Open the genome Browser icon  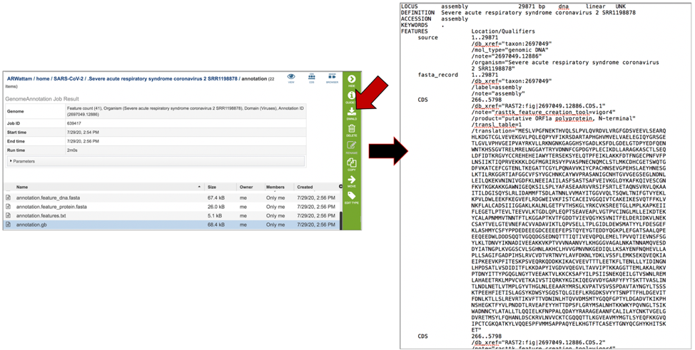332,78
